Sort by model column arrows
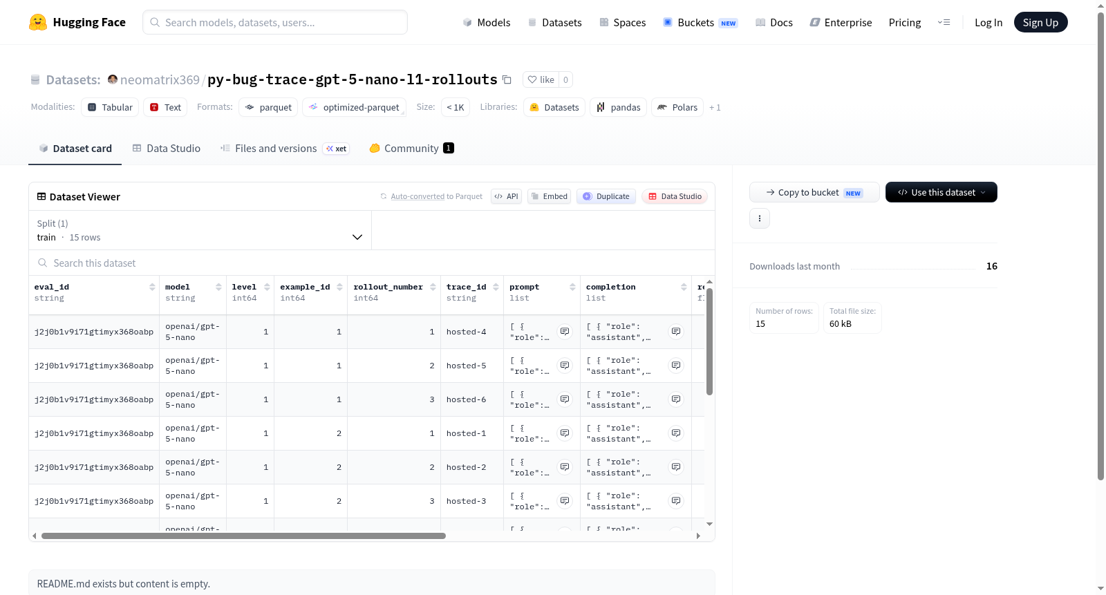 coord(218,287)
